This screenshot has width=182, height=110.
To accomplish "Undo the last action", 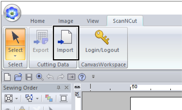I will [50, 77].
